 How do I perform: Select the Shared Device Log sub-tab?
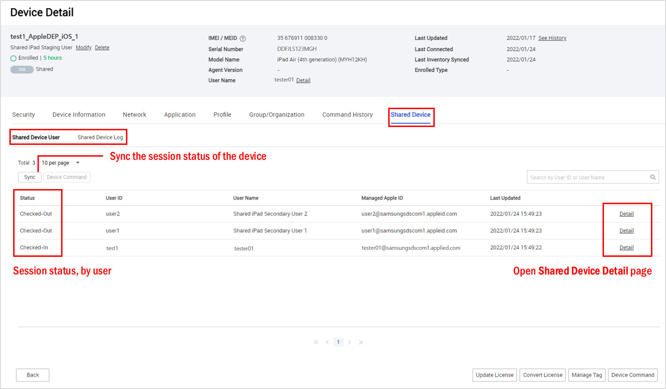coord(100,137)
